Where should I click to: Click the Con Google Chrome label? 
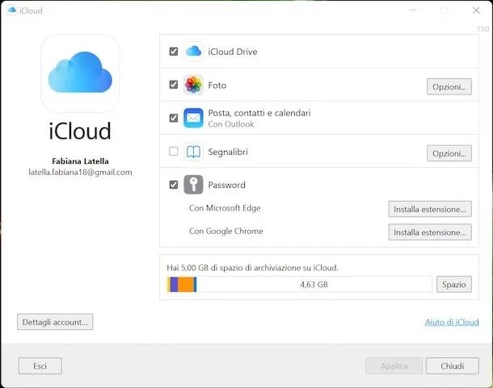click(x=226, y=231)
